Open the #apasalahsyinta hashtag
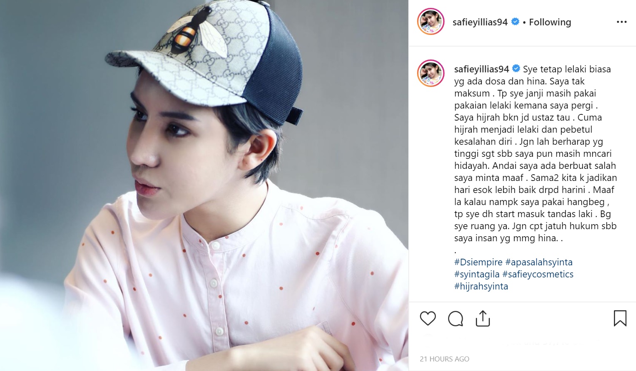The image size is (636, 371). [539, 262]
